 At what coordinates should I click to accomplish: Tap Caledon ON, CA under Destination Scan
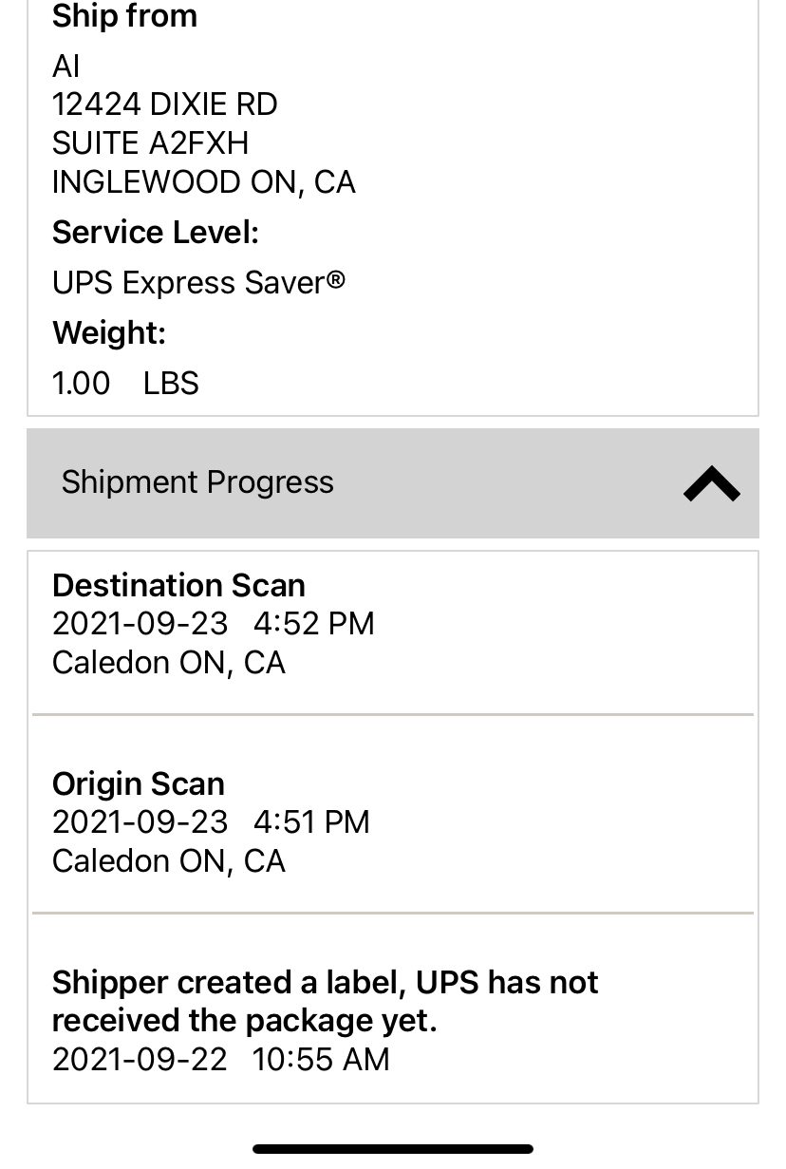[168, 663]
